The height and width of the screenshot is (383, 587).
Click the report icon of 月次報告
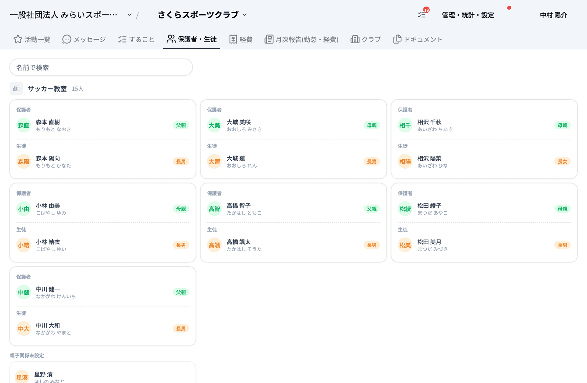tap(269, 39)
